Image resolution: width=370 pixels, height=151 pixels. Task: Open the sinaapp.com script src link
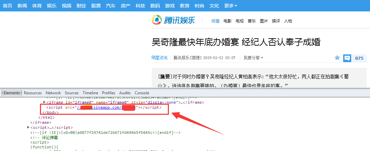[107, 108]
